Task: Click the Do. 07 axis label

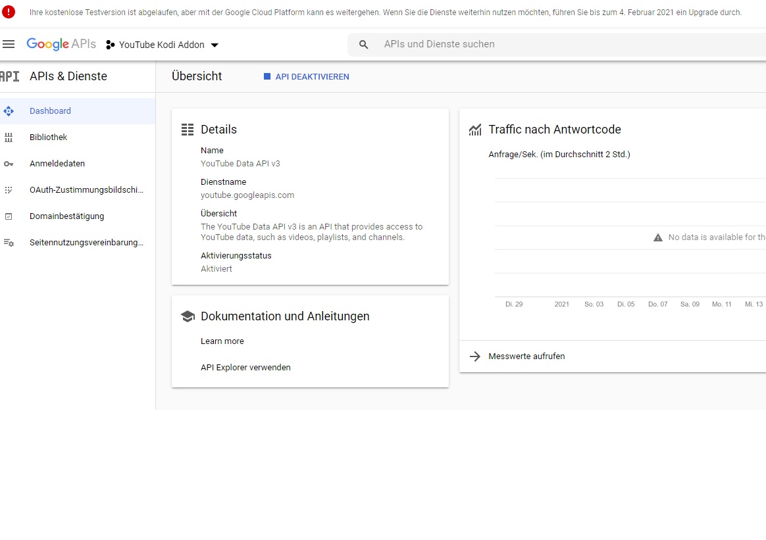Action: click(x=658, y=304)
